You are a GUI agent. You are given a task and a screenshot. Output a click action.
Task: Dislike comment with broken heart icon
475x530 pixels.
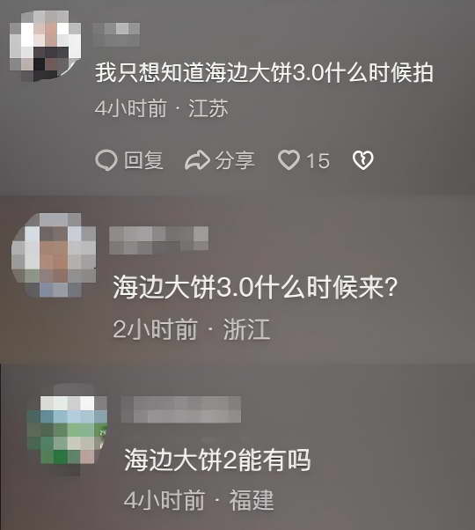[x=363, y=160]
